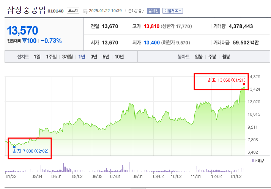Image resolution: width=271 pixels, height=189 pixels.
Task: Click the clock icon beside the timestamp
Action: pos(85,11)
